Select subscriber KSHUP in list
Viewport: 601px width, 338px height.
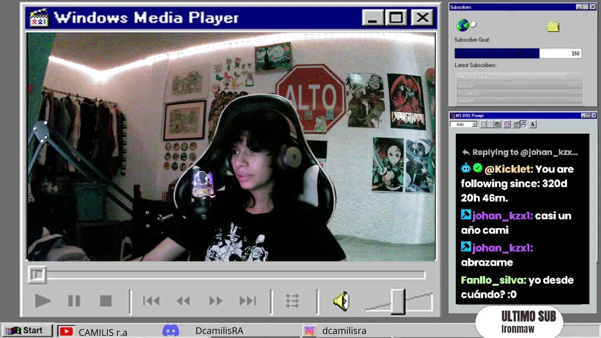click(519, 86)
